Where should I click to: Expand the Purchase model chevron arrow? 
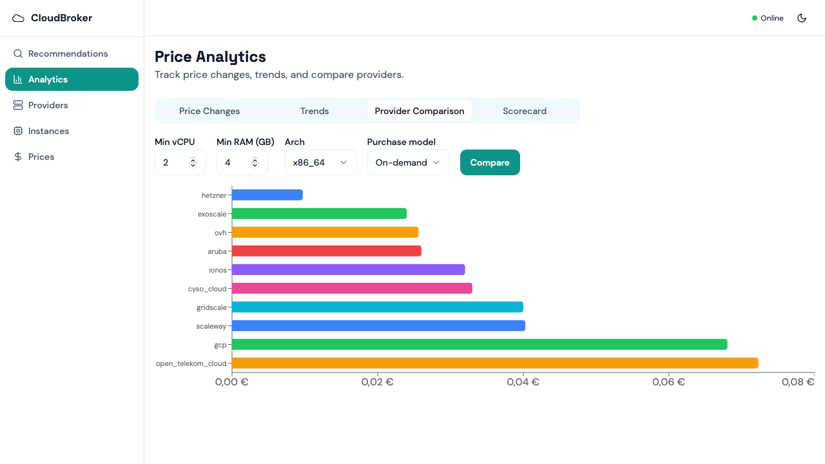(436, 162)
